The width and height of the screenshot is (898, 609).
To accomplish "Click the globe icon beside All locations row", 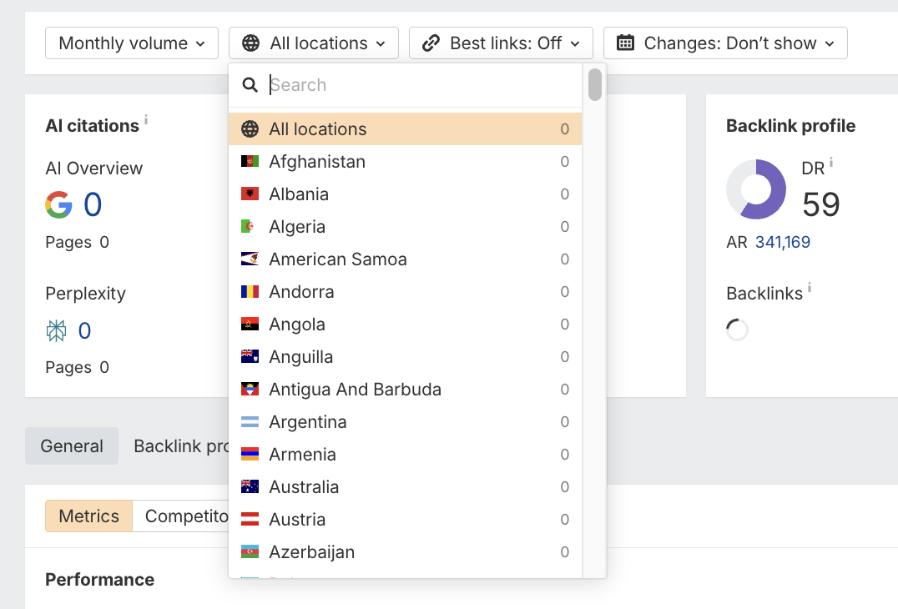I will click(x=250, y=128).
